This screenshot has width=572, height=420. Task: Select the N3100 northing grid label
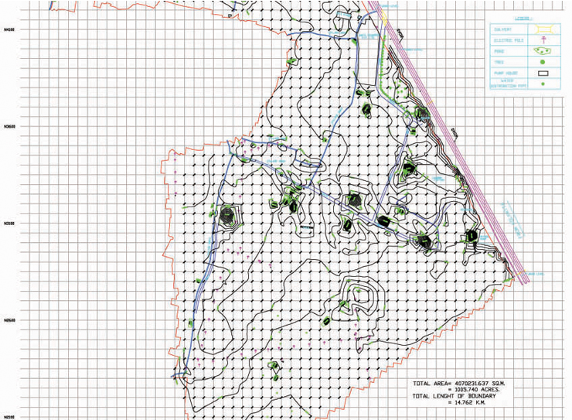click(10, 224)
